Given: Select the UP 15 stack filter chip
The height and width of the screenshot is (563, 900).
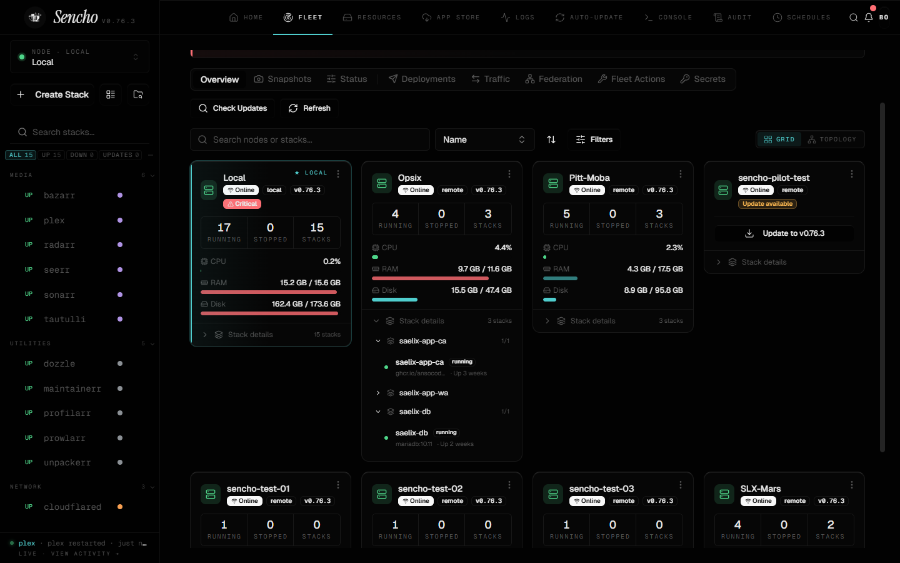Looking at the screenshot, I should pyautogui.click(x=51, y=155).
